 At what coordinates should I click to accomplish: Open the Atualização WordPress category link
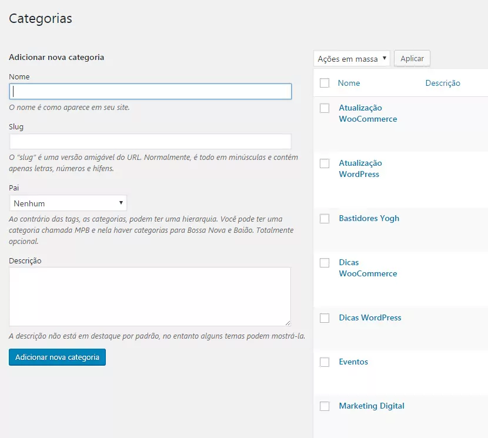click(360, 169)
